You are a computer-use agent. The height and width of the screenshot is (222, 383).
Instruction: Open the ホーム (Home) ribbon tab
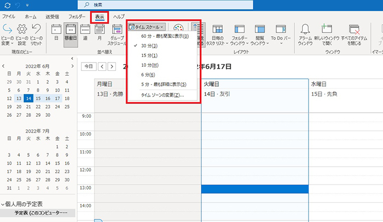(31, 17)
